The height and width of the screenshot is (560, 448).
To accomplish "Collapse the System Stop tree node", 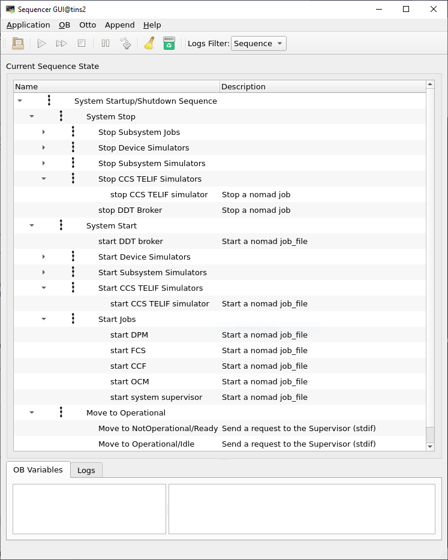I will [32, 116].
